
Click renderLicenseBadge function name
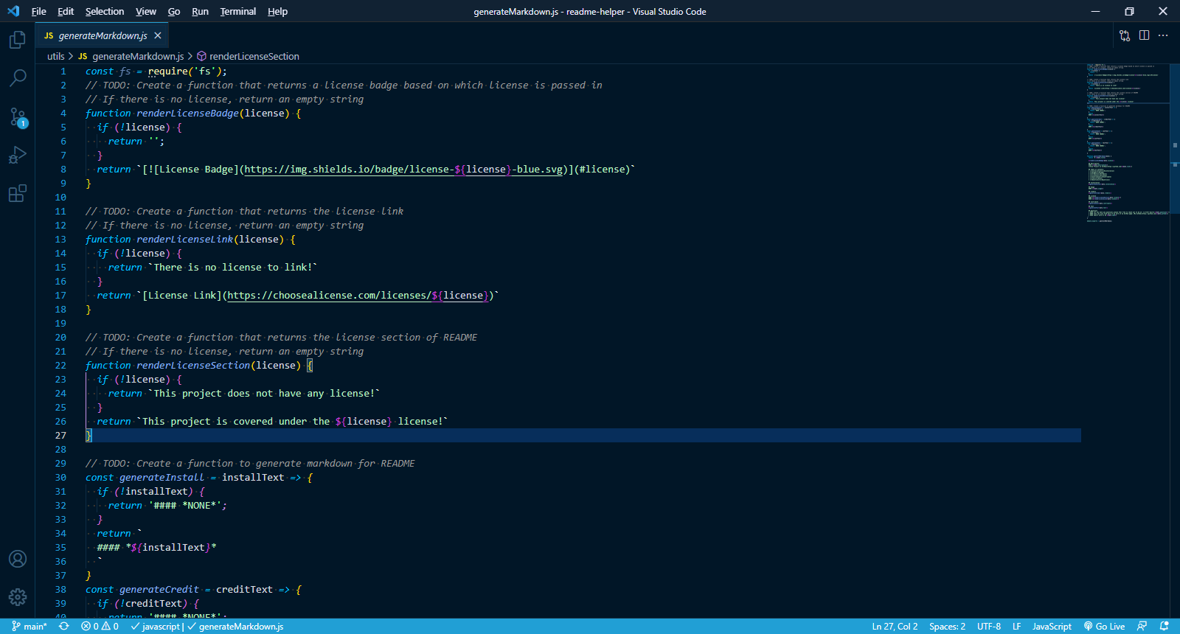pyautogui.click(x=187, y=114)
